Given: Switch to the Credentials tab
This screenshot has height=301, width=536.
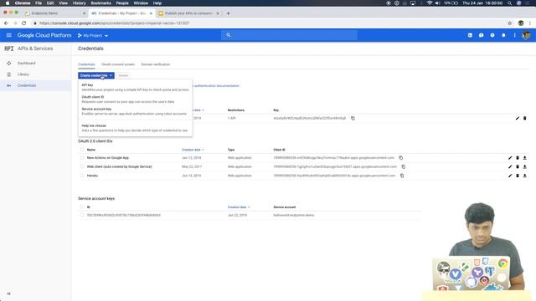Looking at the screenshot, I should 86,64.
